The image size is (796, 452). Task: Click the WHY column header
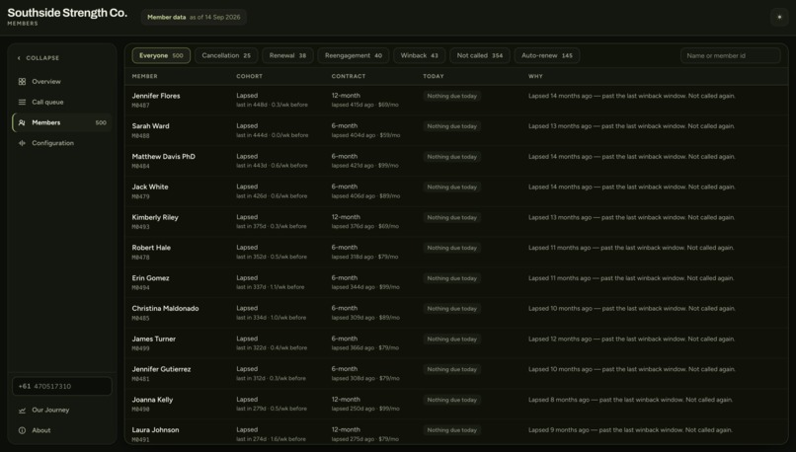(535, 76)
